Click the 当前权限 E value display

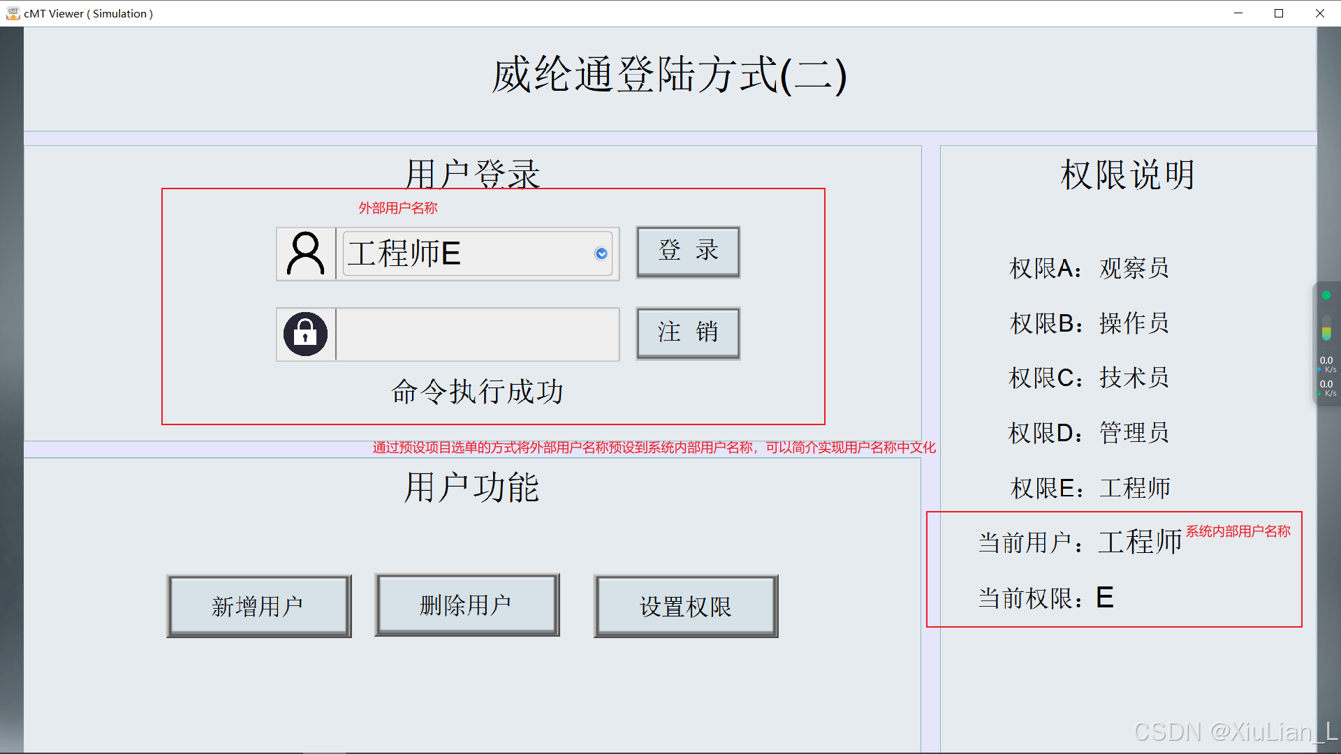[1104, 598]
